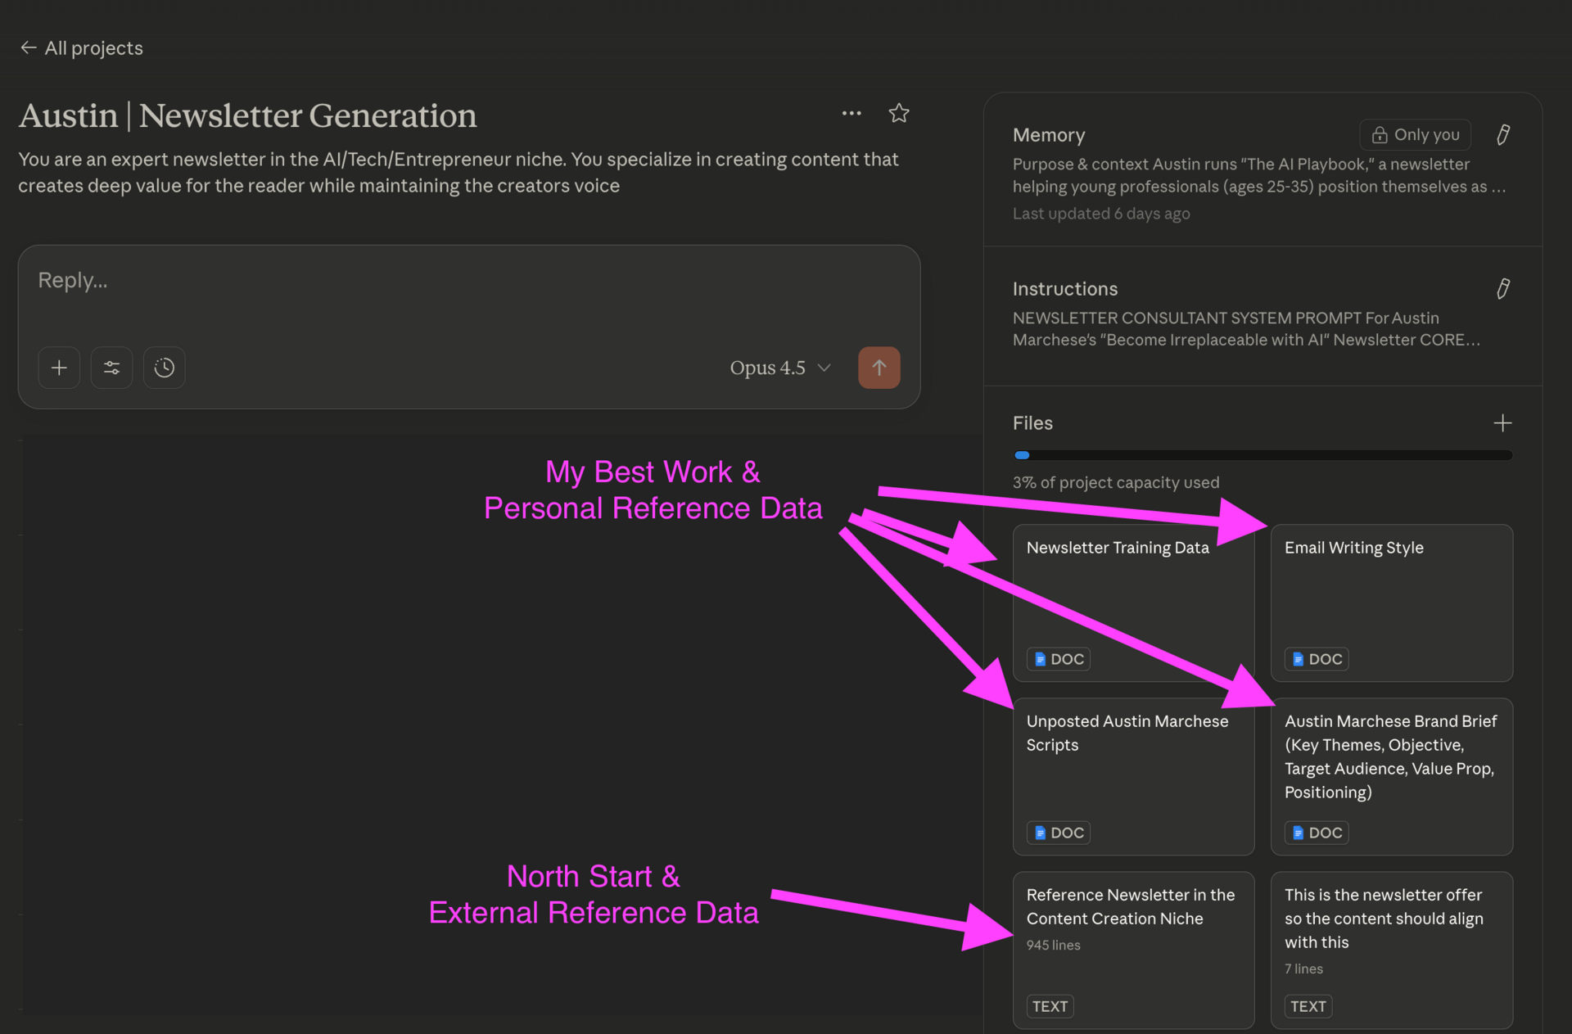The width and height of the screenshot is (1572, 1034).
Task: Open Austin Marchese Brand Brief document
Action: coord(1391,776)
